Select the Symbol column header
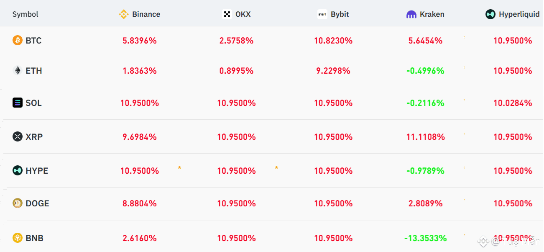544x252 pixels. click(x=25, y=14)
